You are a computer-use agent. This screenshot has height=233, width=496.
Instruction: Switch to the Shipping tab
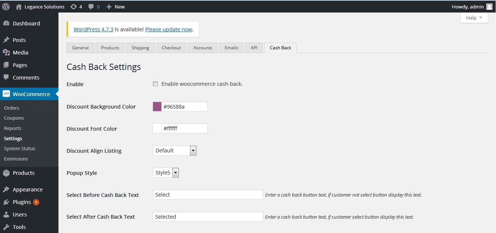pos(140,48)
